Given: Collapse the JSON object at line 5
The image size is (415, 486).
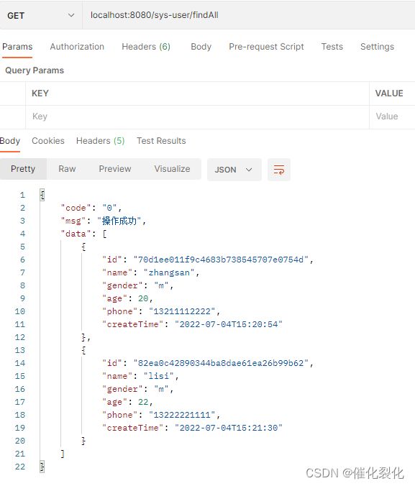Looking at the screenshot, I should pyautogui.click(x=83, y=247).
